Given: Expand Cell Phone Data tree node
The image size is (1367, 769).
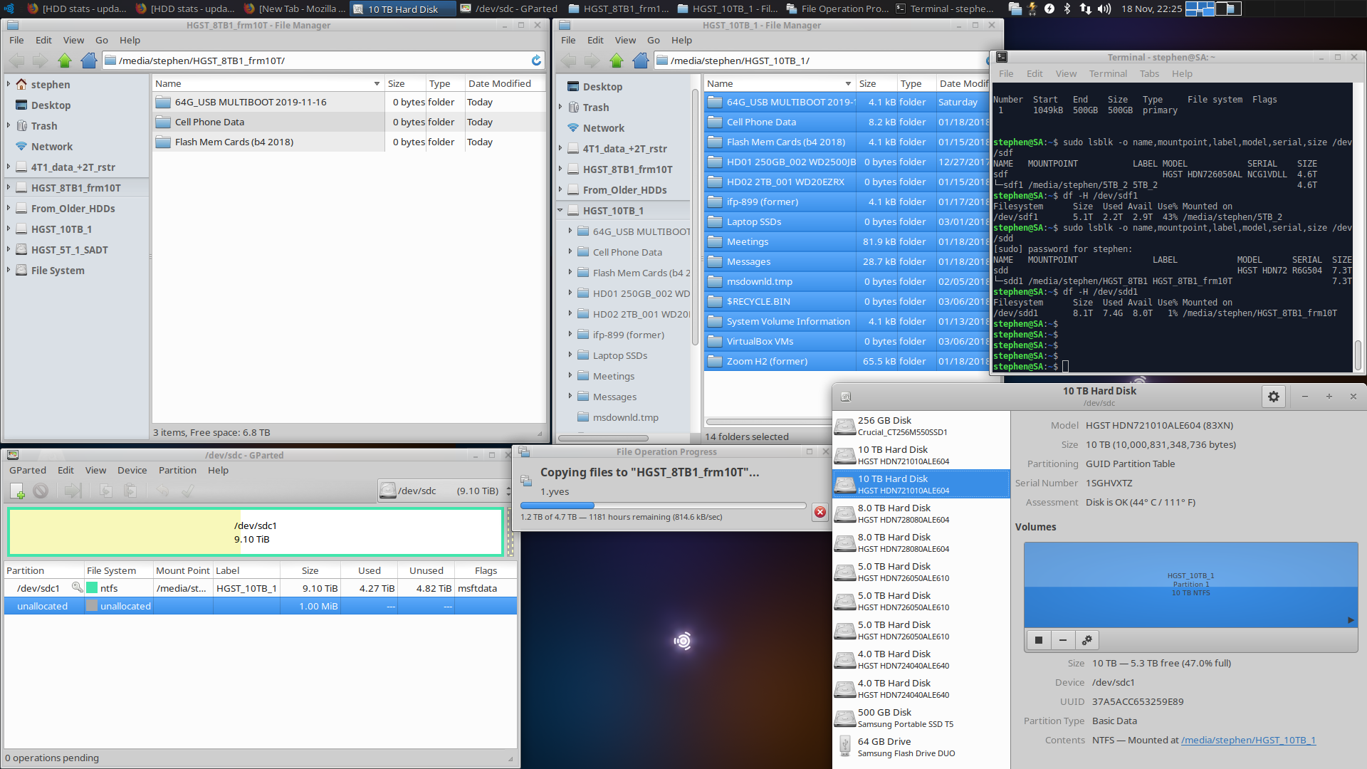Looking at the screenshot, I should pos(570,251).
